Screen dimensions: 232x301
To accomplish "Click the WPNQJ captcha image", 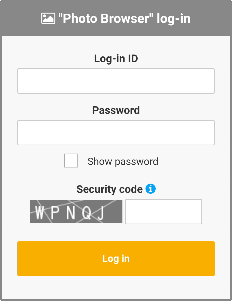I will coord(76,211).
